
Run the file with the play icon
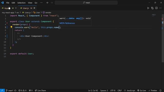tap(148, 8)
